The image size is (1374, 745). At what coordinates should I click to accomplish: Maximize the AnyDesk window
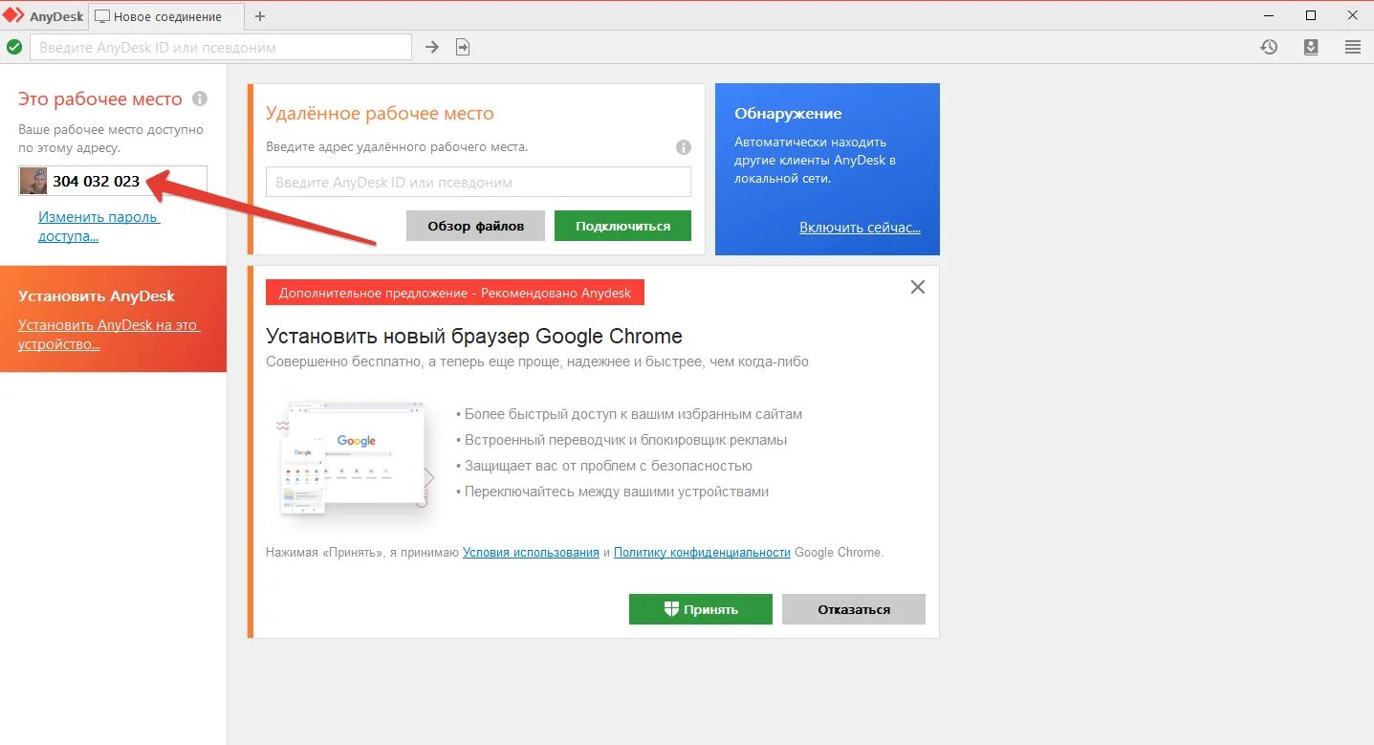[1311, 15]
